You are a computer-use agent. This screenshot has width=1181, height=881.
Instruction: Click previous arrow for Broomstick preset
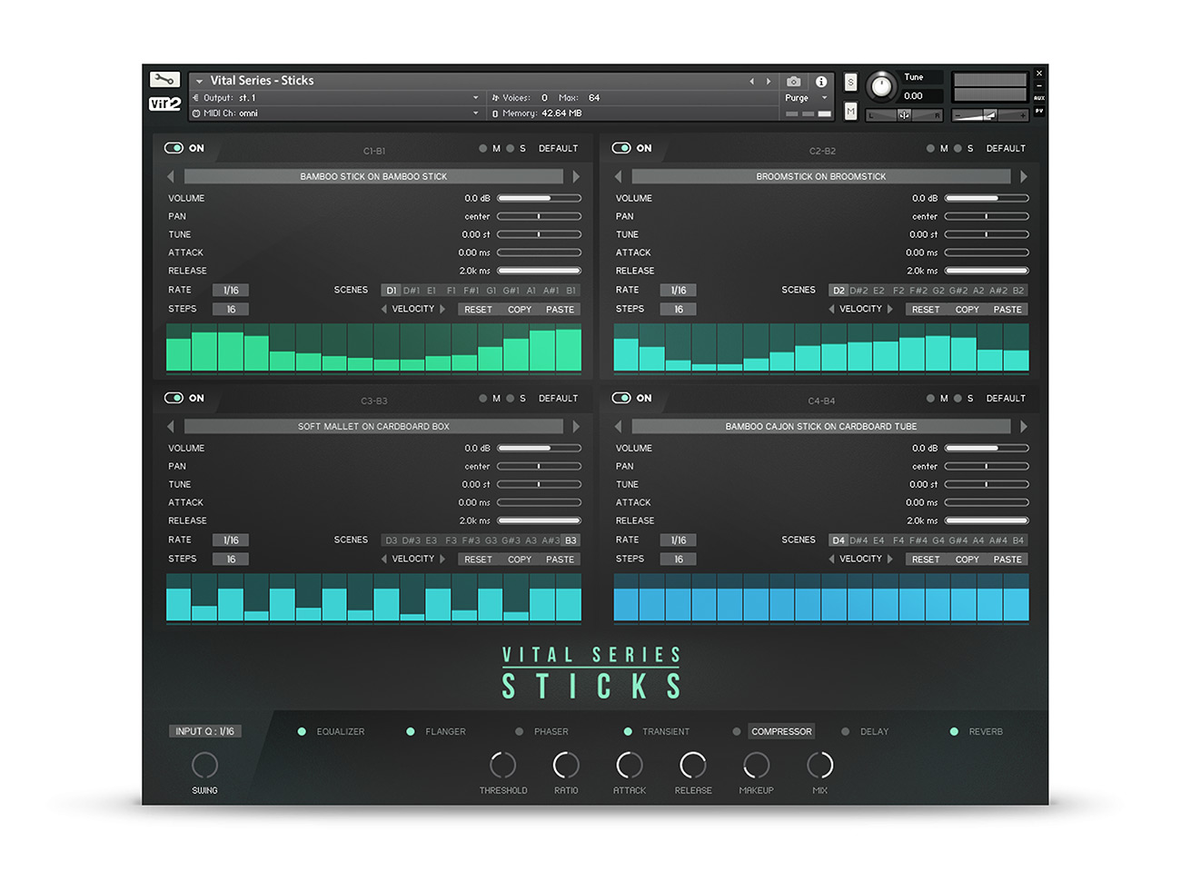pos(619,176)
